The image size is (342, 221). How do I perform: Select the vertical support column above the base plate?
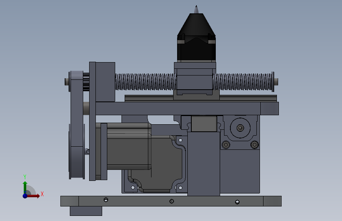(x=204, y=164)
